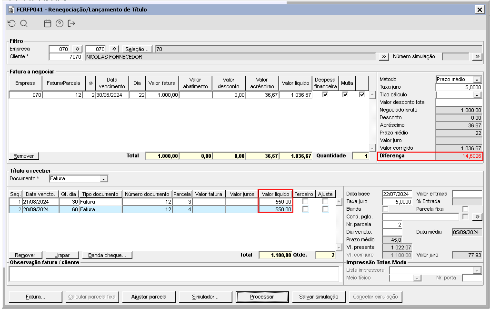Click the Fatura... button

coord(35,297)
